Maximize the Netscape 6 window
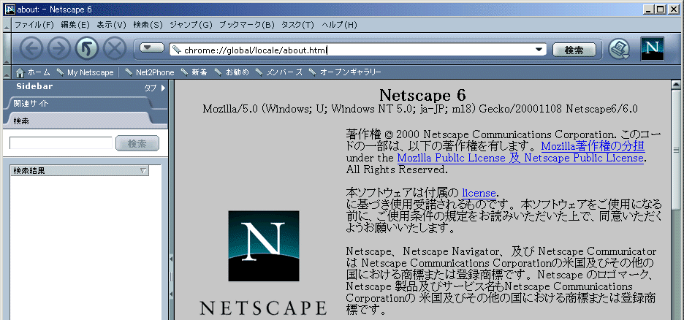This screenshot has width=684, height=320. click(x=661, y=9)
